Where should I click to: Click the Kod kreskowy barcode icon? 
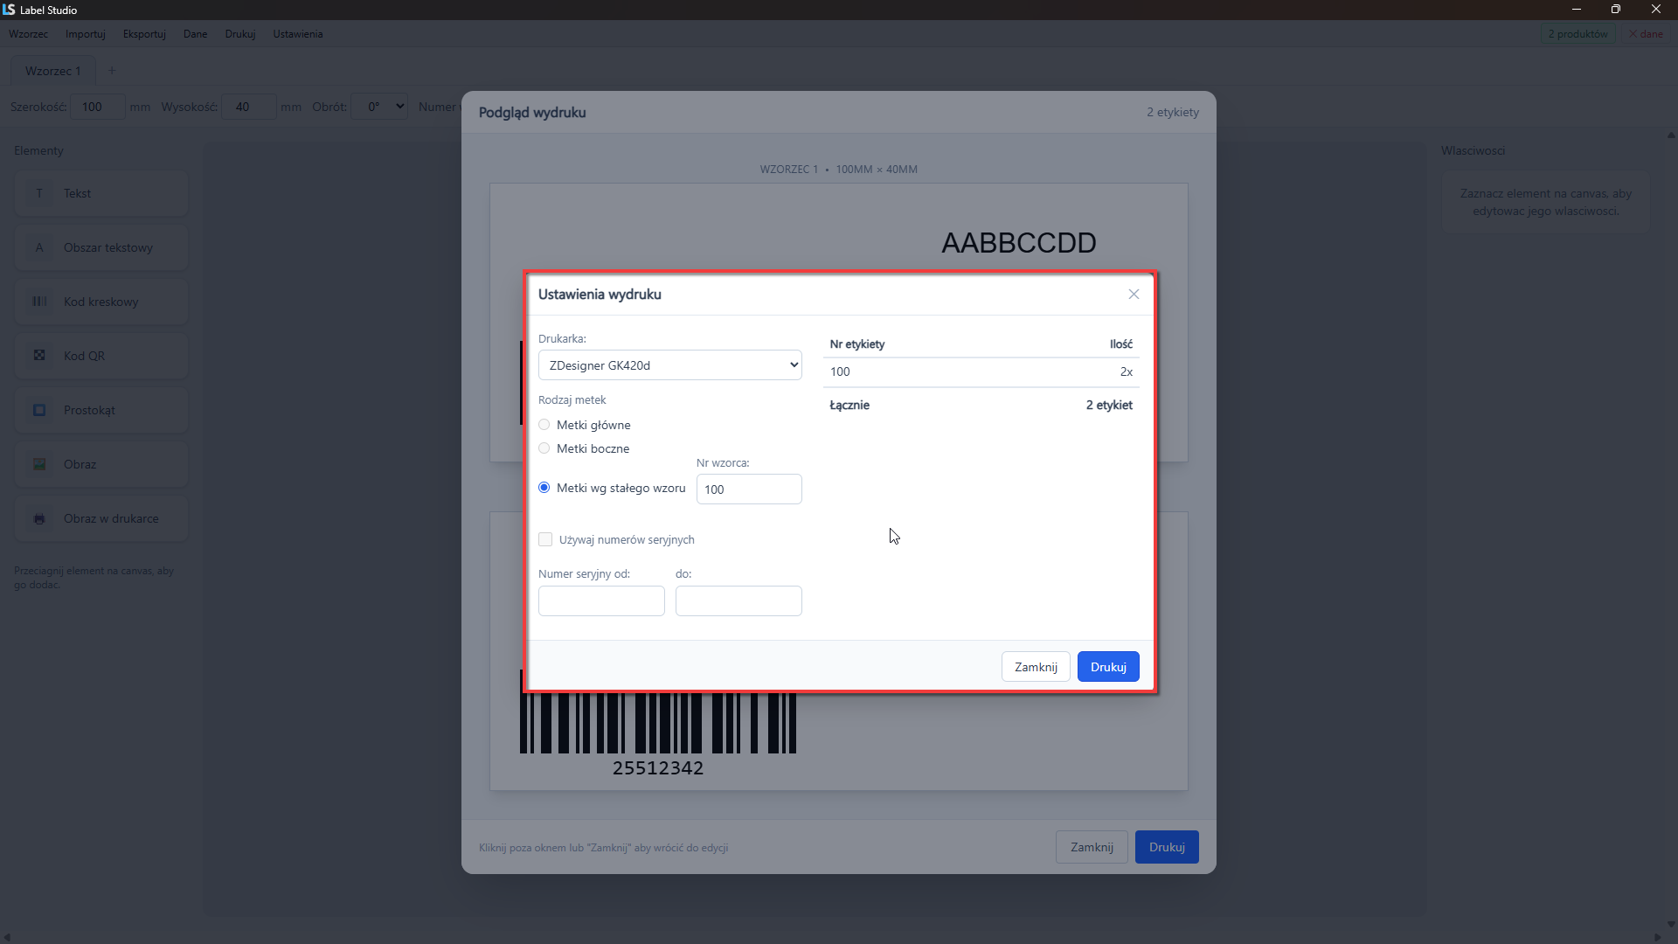tap(39, 302)
